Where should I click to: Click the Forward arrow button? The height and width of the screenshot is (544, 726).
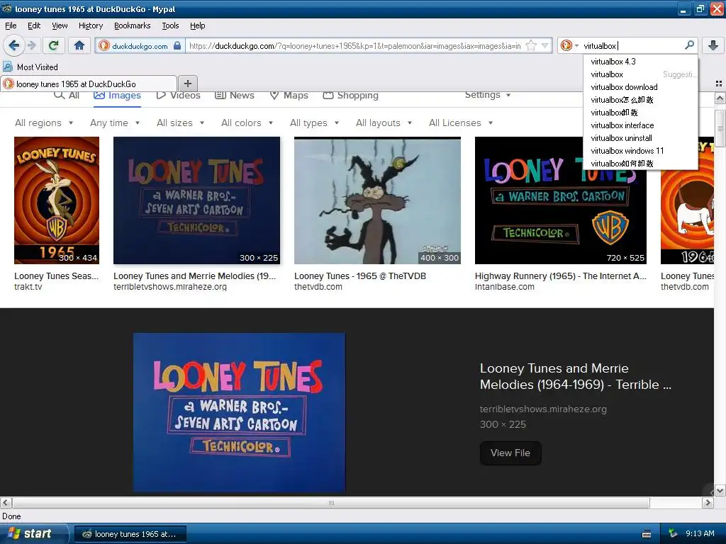[x=31, y=45]
